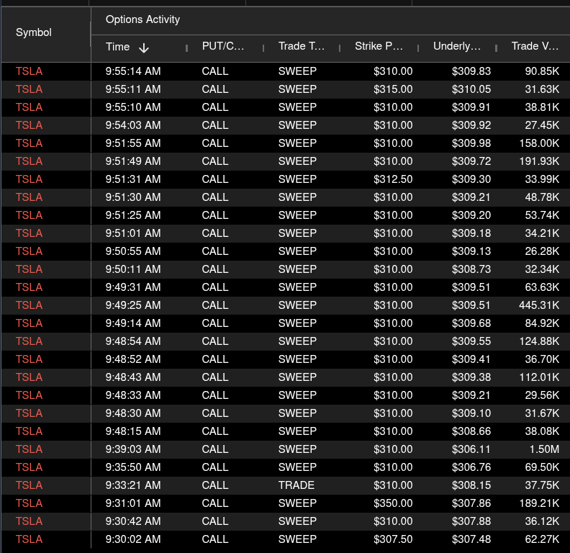The height and width of the screenshot is (553, 570).
Task: Click the time cell 9:31:01 AM
Action: point(133,503)
